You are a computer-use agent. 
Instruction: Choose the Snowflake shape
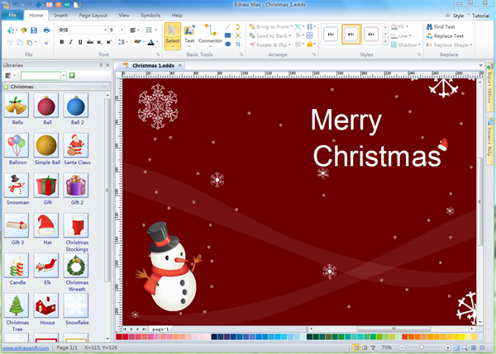click(76, 305)
